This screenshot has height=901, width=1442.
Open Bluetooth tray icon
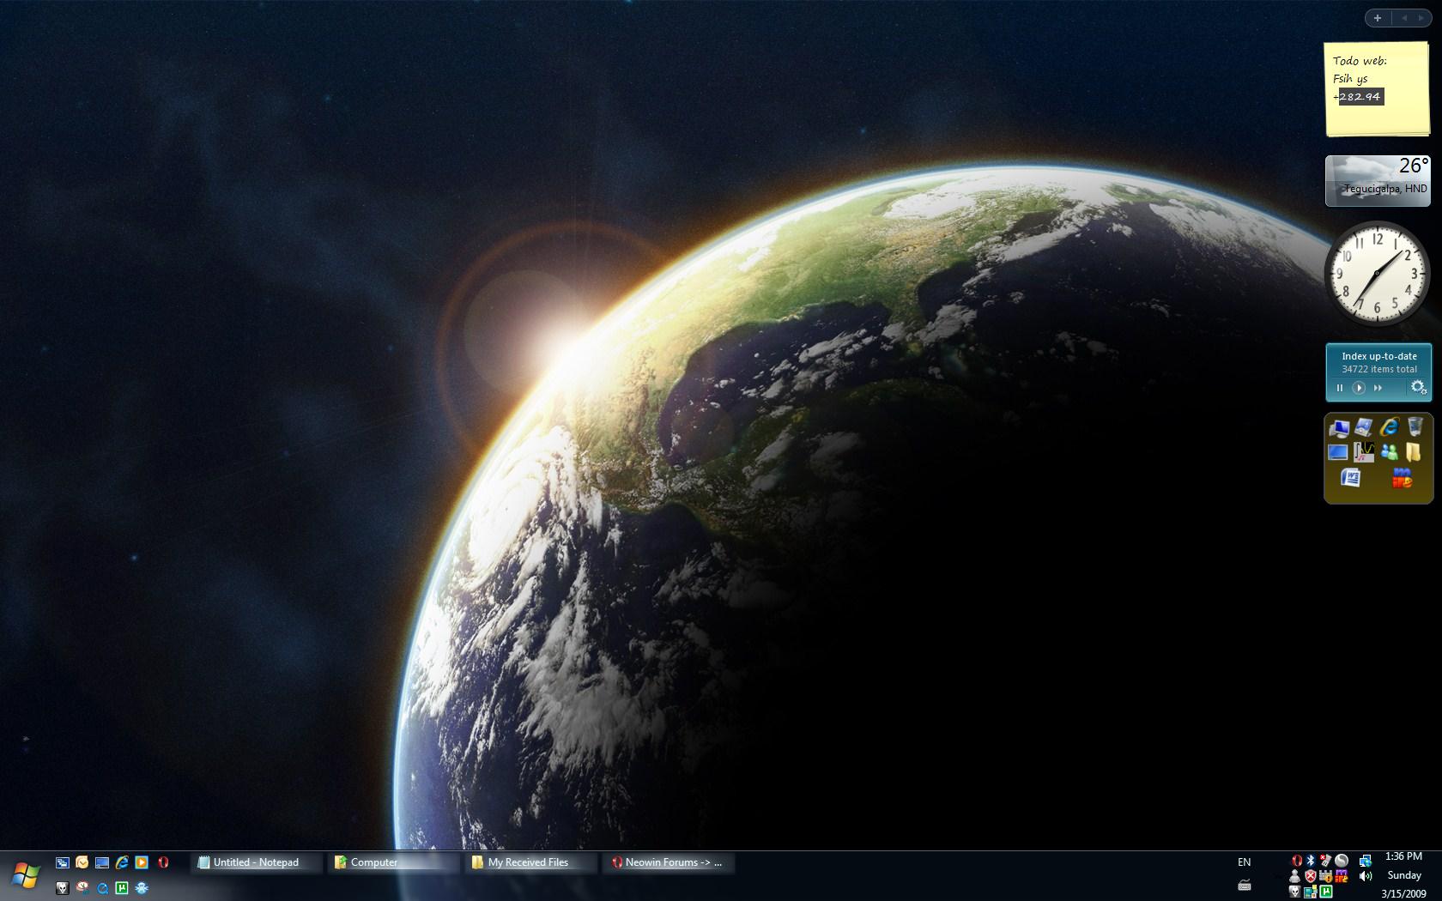pyautogui.click(x=1311, y=861)
